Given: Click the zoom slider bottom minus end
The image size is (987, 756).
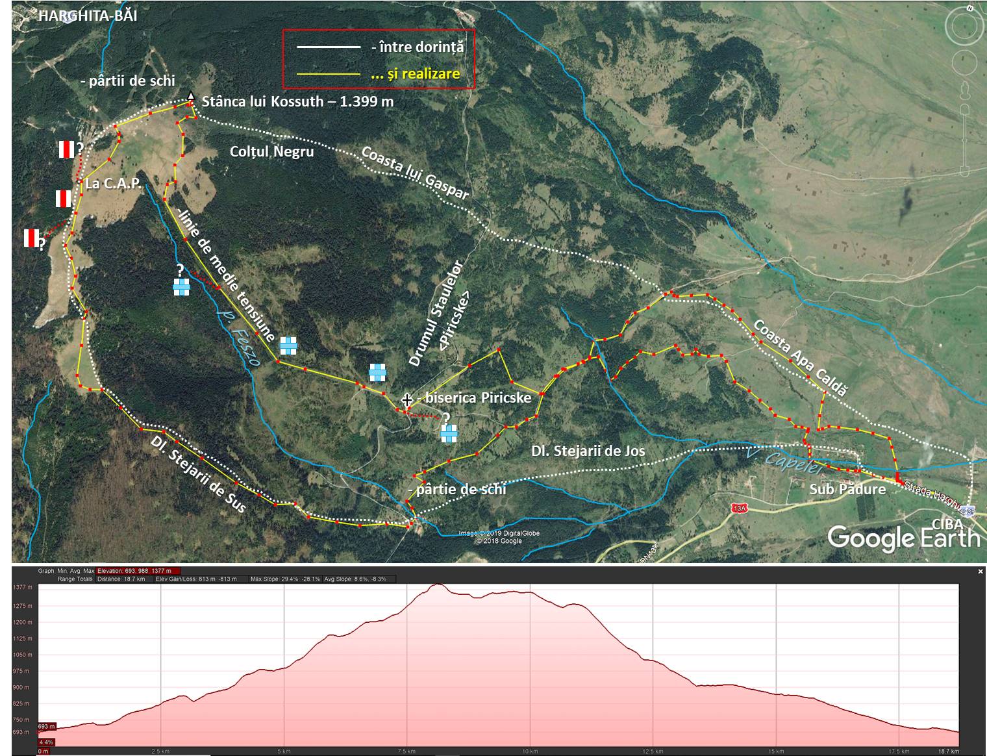Looking at the screenshot, I should pos(965,171).
